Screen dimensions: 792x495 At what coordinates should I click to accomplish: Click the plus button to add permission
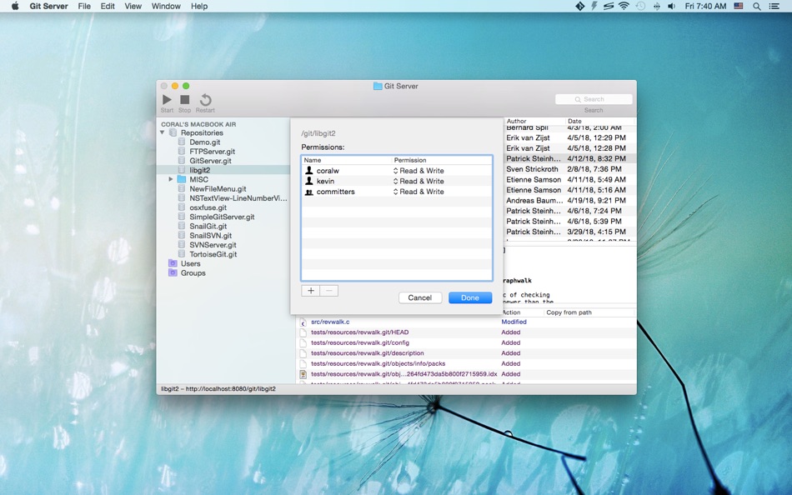[x=310, y=291]
